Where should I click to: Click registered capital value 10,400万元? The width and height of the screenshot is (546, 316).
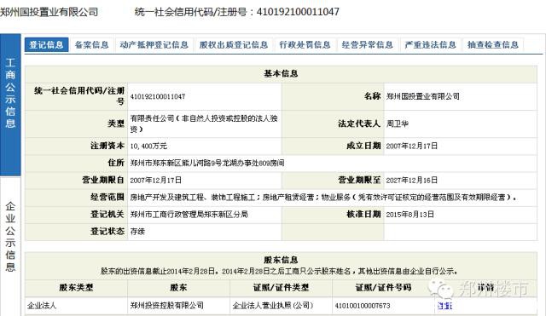[148, 146]
